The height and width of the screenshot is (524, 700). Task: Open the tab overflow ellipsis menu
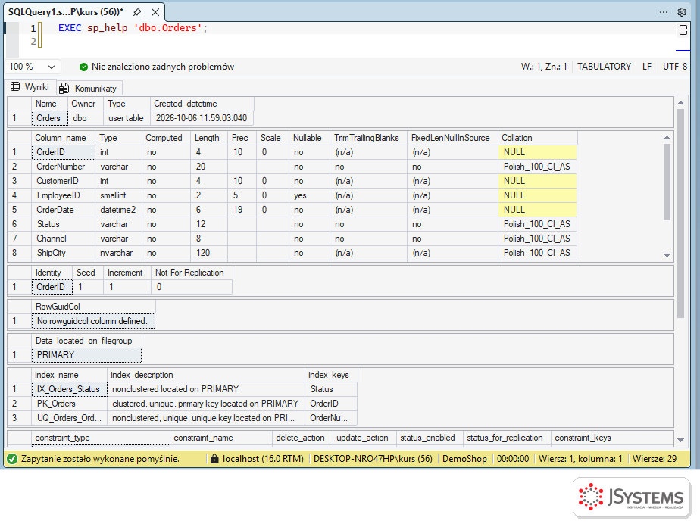click(x=664, y=12)
